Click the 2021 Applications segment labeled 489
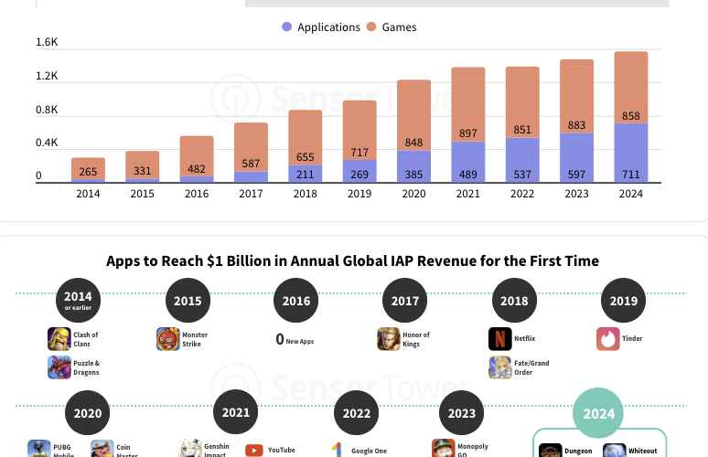Image resolution: width=708 pixels, height=457 pixels. click(x=468, y=163)
